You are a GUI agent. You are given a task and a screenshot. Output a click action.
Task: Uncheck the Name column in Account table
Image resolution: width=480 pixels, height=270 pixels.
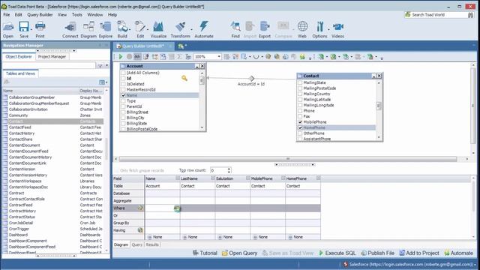point(123,95)
